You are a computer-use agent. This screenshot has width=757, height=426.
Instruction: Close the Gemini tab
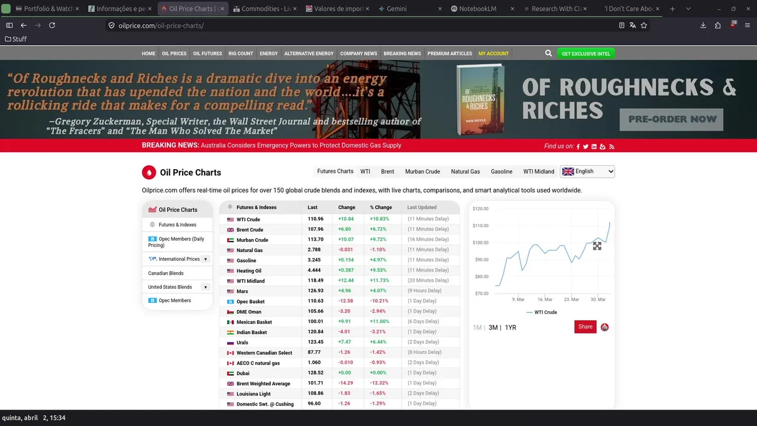click(440, 9)
